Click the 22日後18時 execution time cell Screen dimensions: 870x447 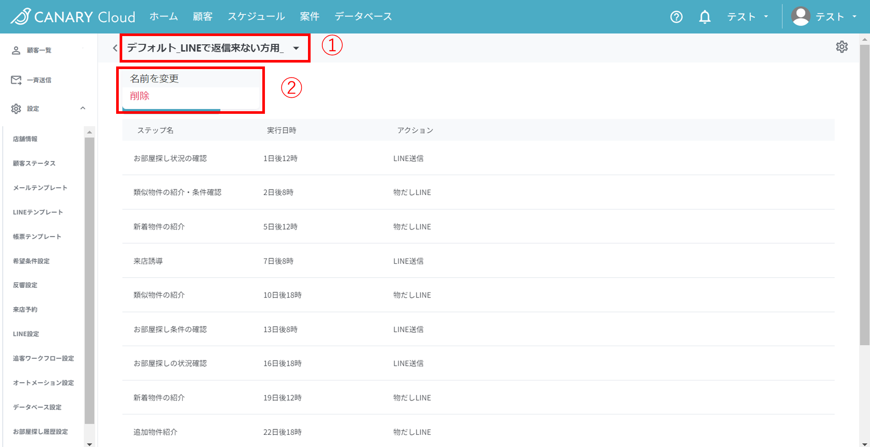tap(282, 432)
